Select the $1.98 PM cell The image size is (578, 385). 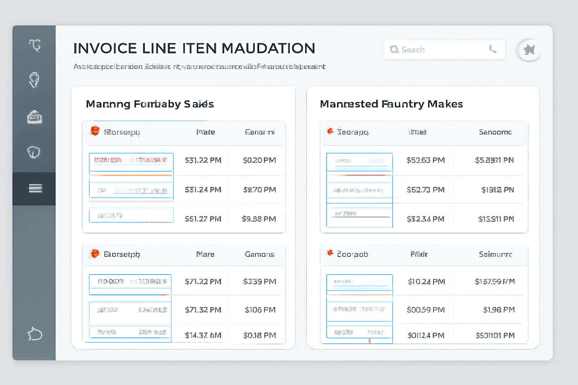pos(499,310)
